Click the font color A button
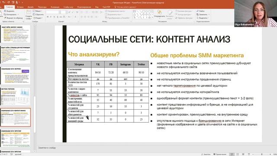This screenshot has width=277, height=156. [75, 17]
